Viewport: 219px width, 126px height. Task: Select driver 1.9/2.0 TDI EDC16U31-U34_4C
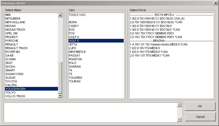coord(171,18)
